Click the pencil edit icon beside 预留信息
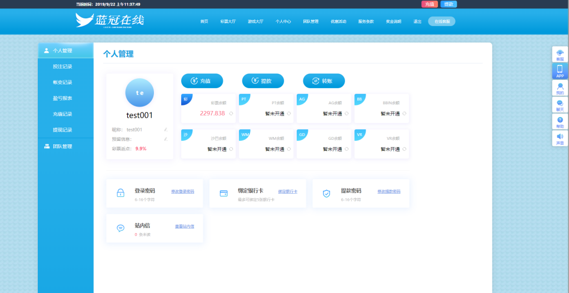This screenshot has width=569, height=293. [166, 139]
